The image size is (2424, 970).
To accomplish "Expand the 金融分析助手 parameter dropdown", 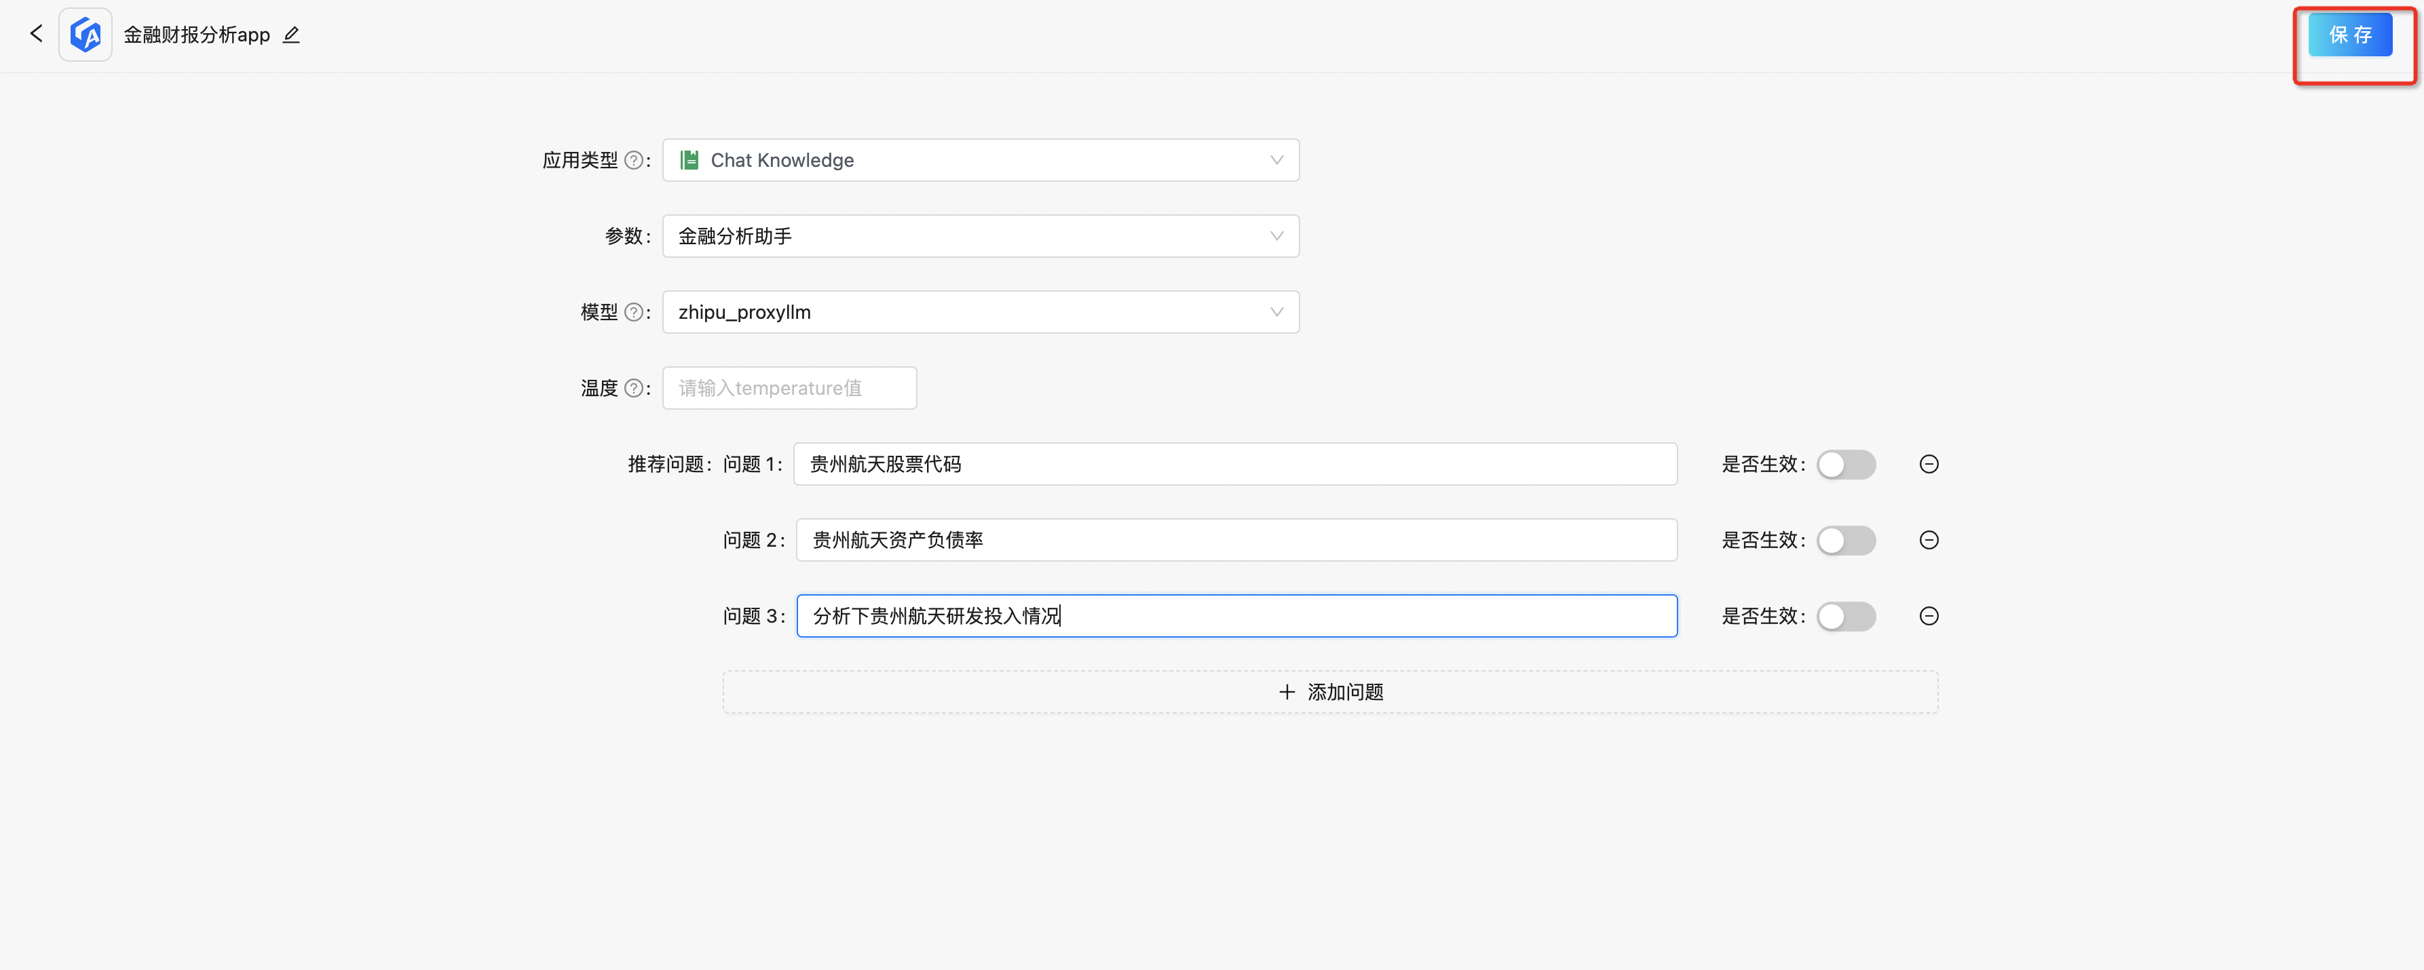I will pos(979,236).
